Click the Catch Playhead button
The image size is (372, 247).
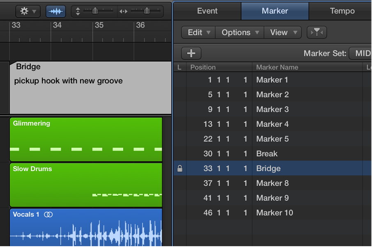(x=317, y=32)
